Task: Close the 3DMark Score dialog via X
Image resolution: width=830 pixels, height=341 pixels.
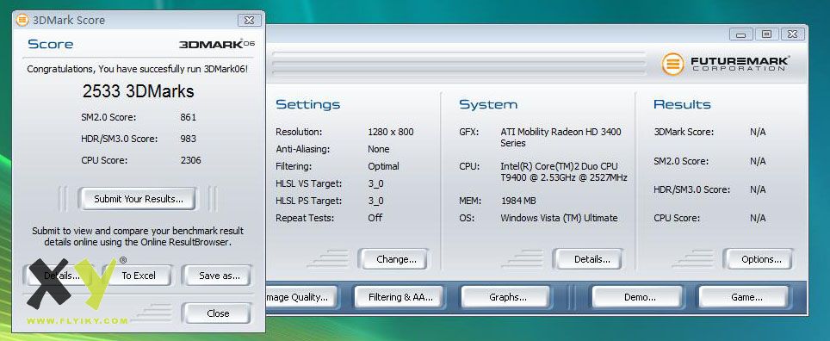Action: tap(250, 20)
